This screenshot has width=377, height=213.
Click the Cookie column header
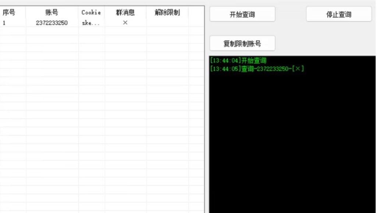click(91, 12)
